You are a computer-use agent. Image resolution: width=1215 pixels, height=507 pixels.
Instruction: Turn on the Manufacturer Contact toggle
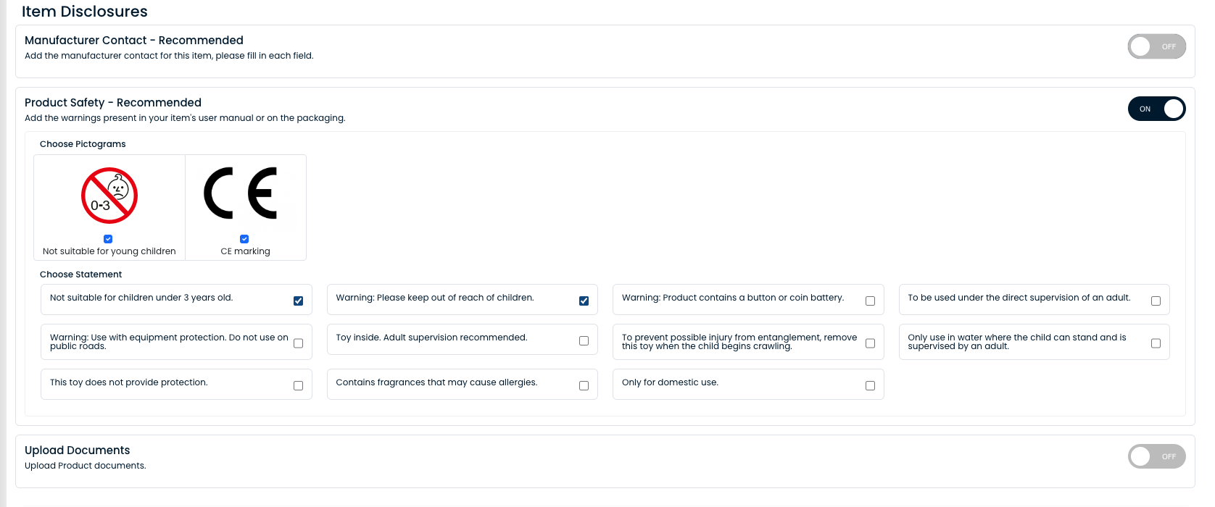tap(1156, 46)
